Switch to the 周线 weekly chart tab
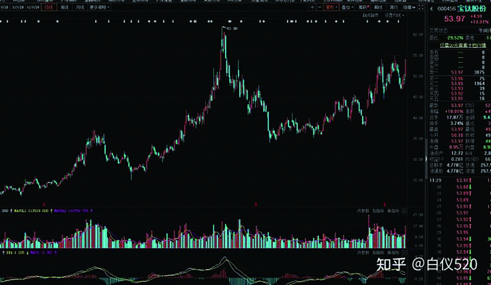This screenshot has width=491, height=285. (x=65, y=7)
